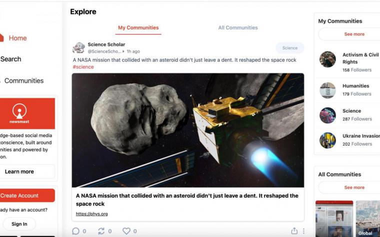This screenshot has width=380, height=237.
Task: Open the reply comment bubble icon
Action: 75,231
